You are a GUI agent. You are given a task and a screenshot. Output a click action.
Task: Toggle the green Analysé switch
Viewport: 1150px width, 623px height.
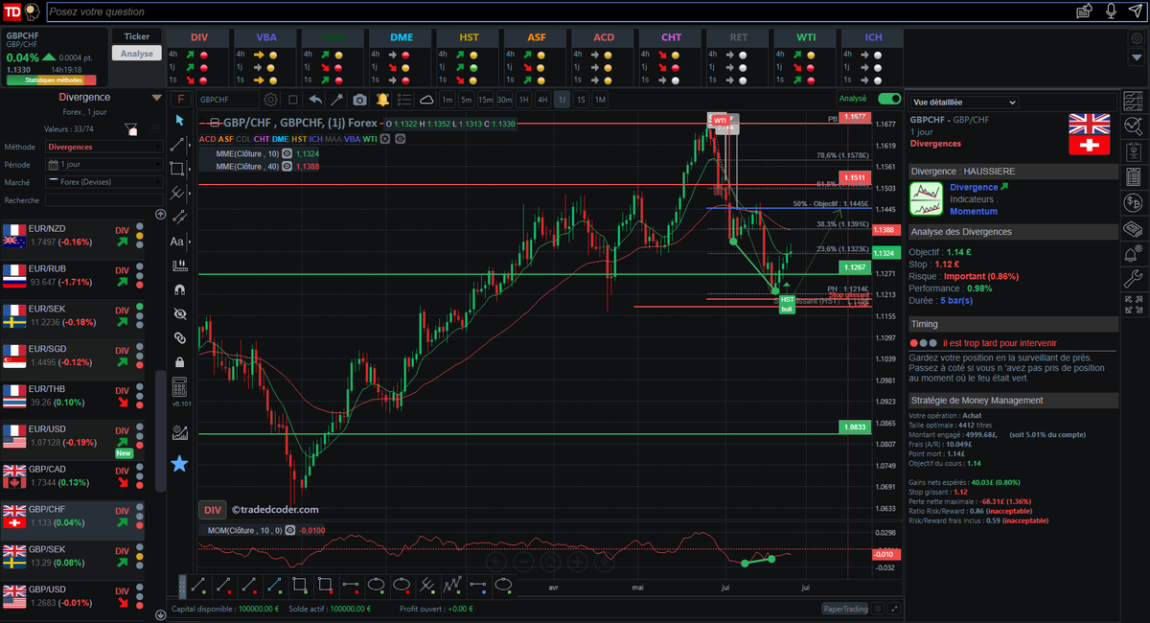click(x=889, y=99)
